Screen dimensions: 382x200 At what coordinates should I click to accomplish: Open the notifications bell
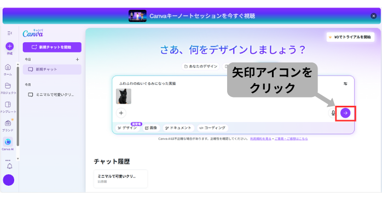(9, 167)
